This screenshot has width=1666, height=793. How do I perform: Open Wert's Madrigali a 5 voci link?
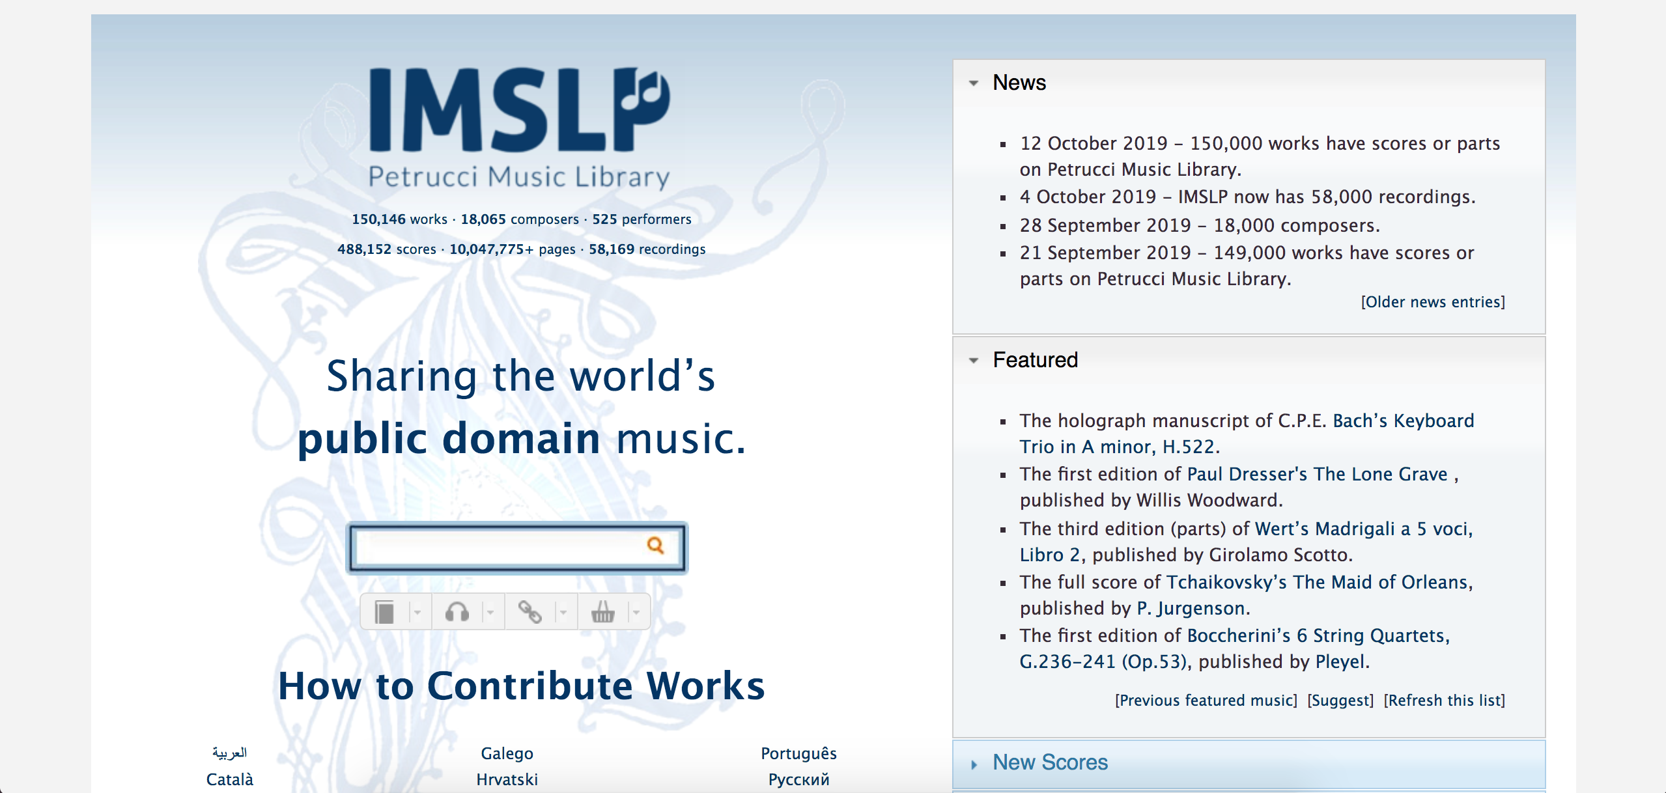click(x=1247, y=542)
